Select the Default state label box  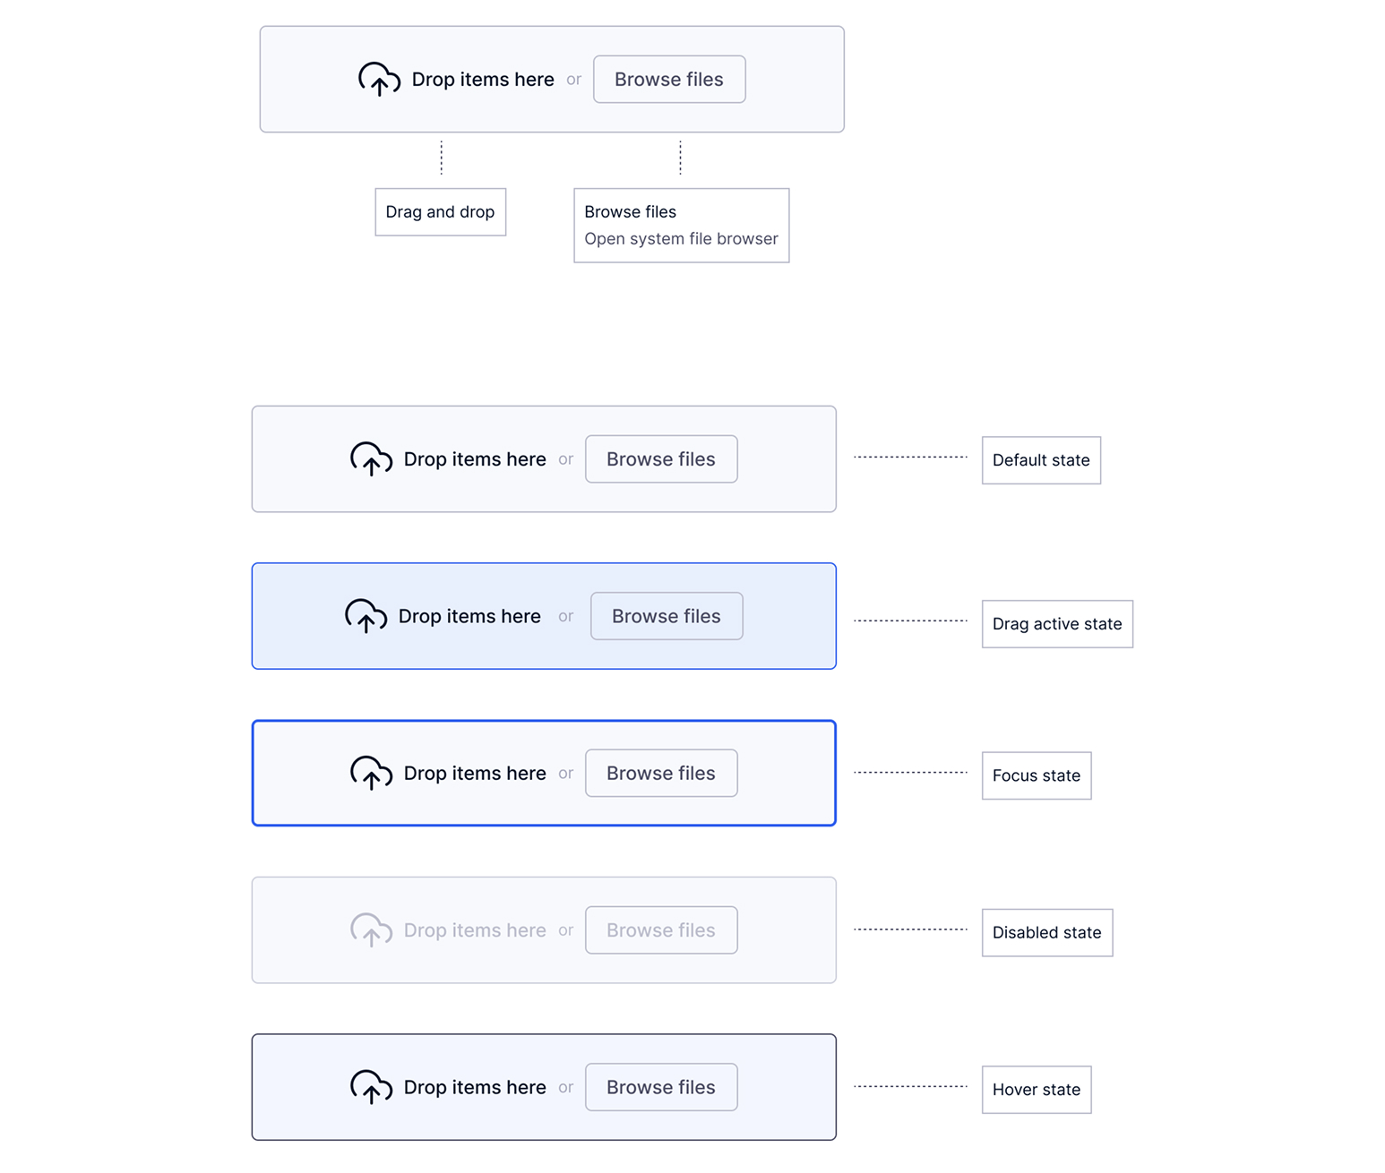[1041, 460]
